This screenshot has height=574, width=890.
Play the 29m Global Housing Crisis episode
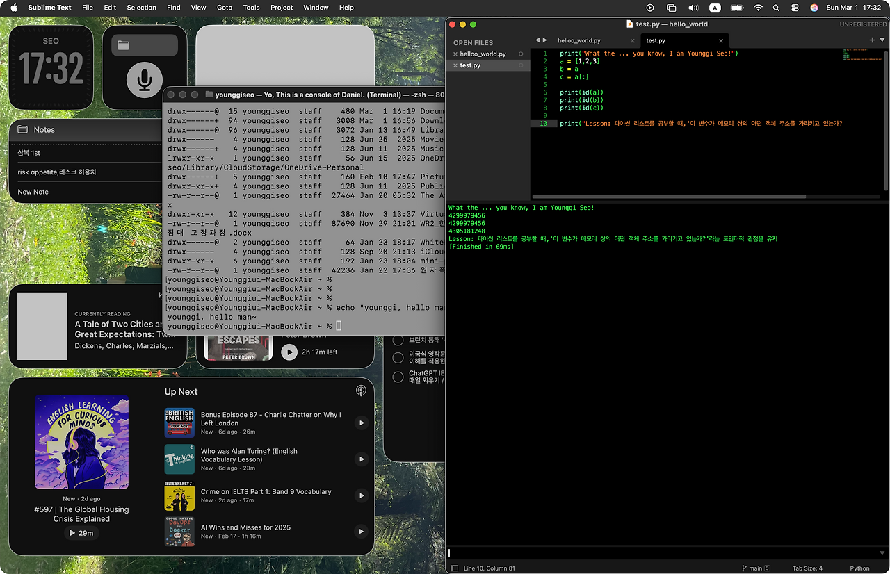click(81, 533)
